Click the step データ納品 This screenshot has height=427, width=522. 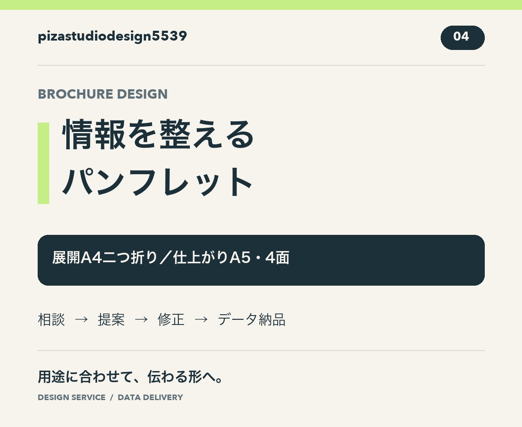(252, 319)
